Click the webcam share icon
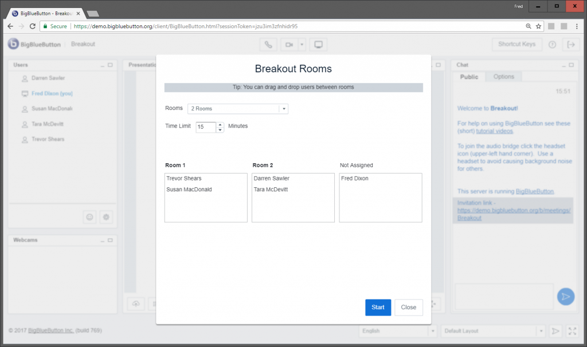Viewport: 587px width, 347px height. (x=289, y=45)
